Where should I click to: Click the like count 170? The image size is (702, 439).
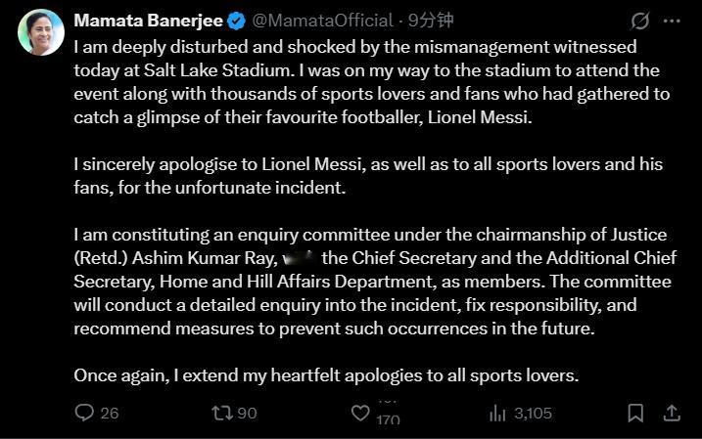point(389,419)
